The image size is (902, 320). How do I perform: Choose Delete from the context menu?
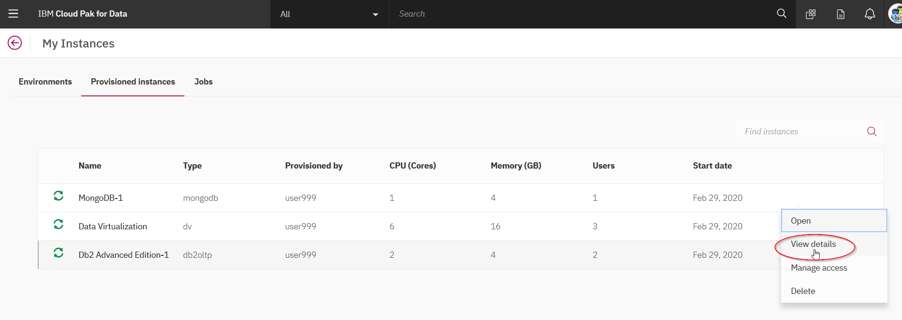tap(834, 291)
